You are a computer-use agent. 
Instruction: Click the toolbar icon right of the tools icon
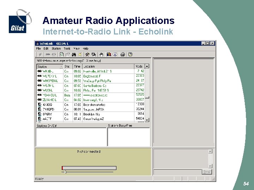[x=93, y=55]
